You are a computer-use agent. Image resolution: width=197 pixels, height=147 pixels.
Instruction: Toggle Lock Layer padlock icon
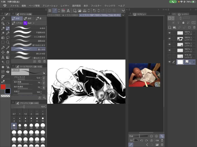click(183, 22)
